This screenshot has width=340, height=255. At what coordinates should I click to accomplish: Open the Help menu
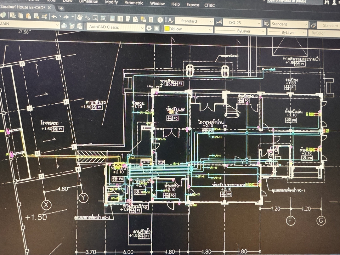[x=175, y=4]
